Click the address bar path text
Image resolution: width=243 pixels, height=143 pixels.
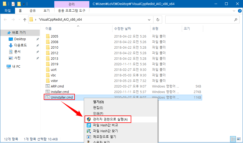point(60,20)
